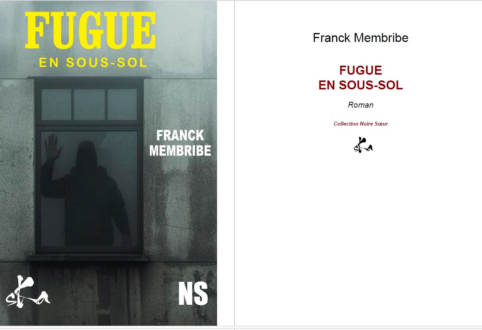Click the Collection Noire Sœur text
Image resolution: width=482 pixels, height=330 pixels.
pyautogui.click(x=361, y=124)
